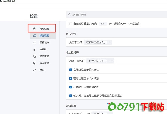
Task: Switch to 安全设置 page
Action: click(43, 63)
